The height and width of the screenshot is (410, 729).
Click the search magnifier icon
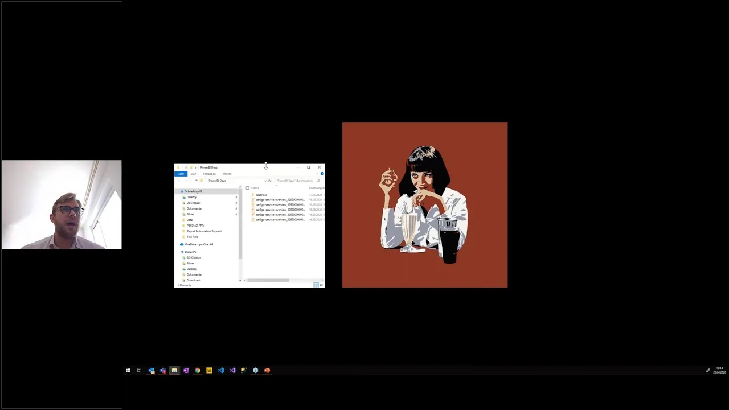pyautogui.click(x=318, y=181)
